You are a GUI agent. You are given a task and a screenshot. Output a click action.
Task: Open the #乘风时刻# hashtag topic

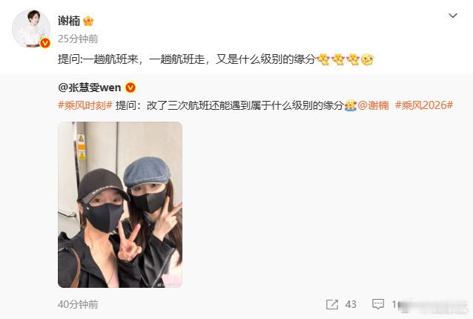85,105
